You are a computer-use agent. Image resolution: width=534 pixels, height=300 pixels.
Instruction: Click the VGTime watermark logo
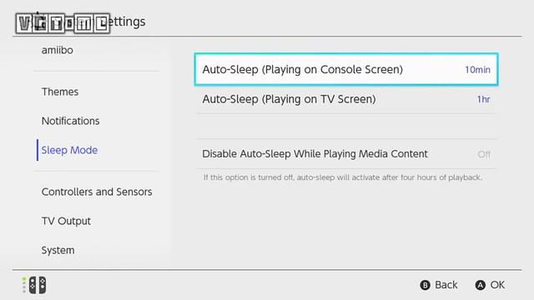point(63,23)
